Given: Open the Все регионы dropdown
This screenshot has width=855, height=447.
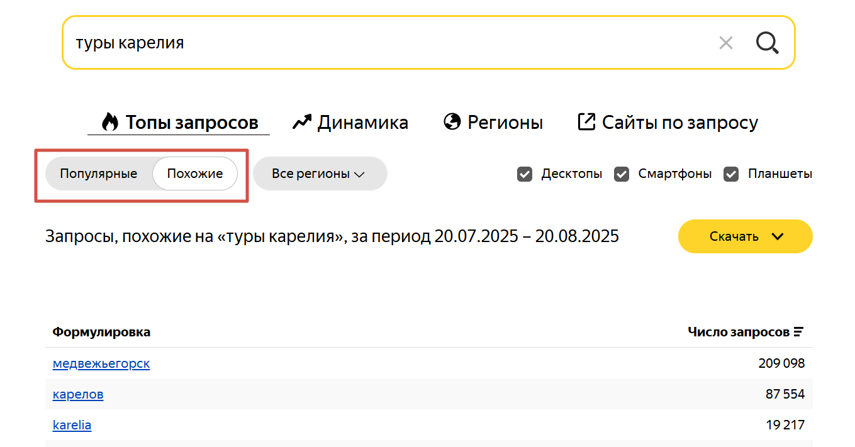Looking at the screenshot, I should coord(320,174).
